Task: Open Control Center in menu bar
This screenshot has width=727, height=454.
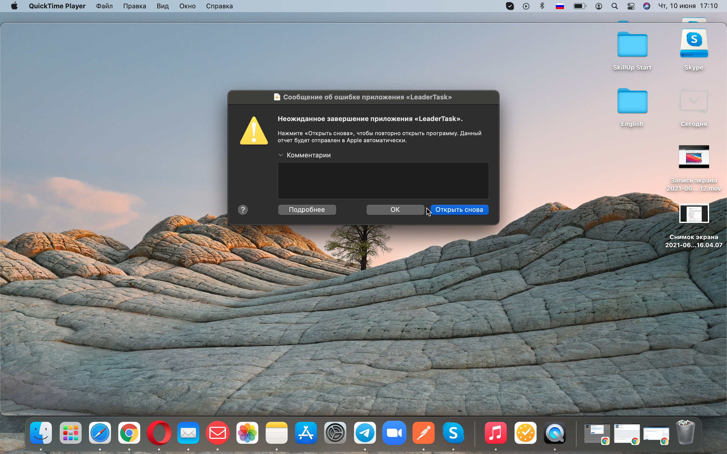Action: [x=631, y=6]
